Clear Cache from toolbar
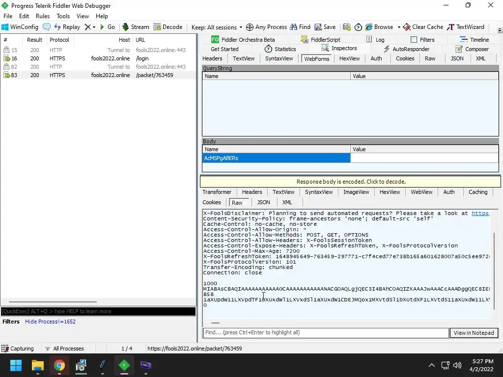 click(423, 27)
